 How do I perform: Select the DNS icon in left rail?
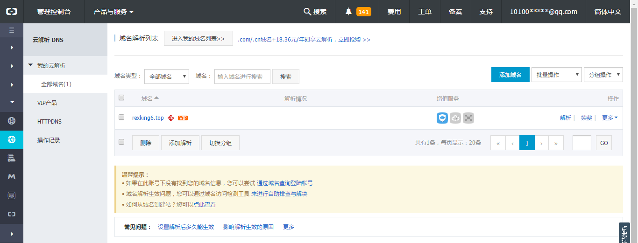pos(12,139)
